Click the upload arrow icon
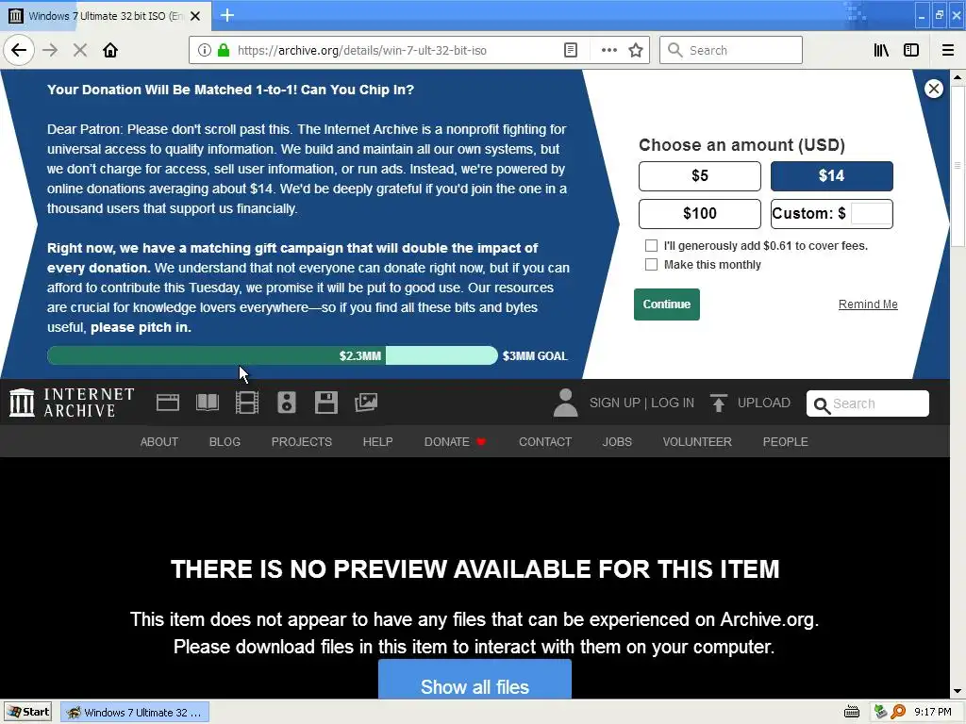The width and height of the screenshot is (966, 724). (718, 403)
